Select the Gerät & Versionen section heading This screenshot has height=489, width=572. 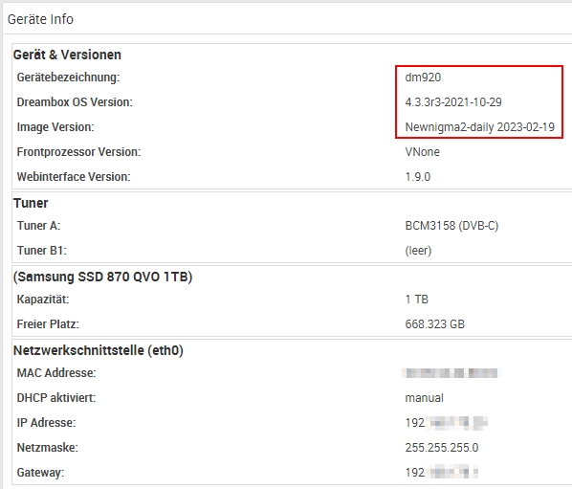pos(67,55)
